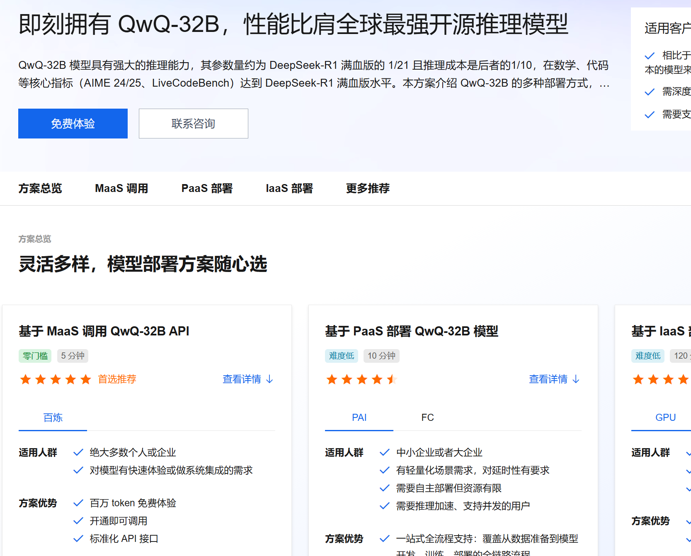Click the text 有轻量化场景需求，对延时性有要求

pos(473,470)
